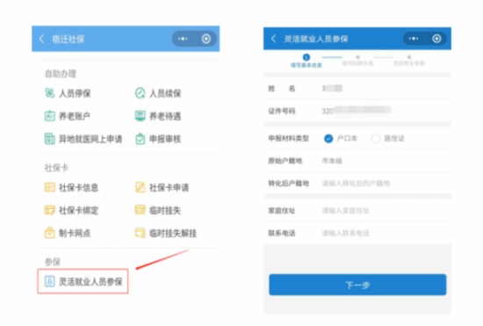The height and width of the screenshot is (326, 483).
Task: Open more options in 灵活就业人员参保 header
Action: (414, 39)
